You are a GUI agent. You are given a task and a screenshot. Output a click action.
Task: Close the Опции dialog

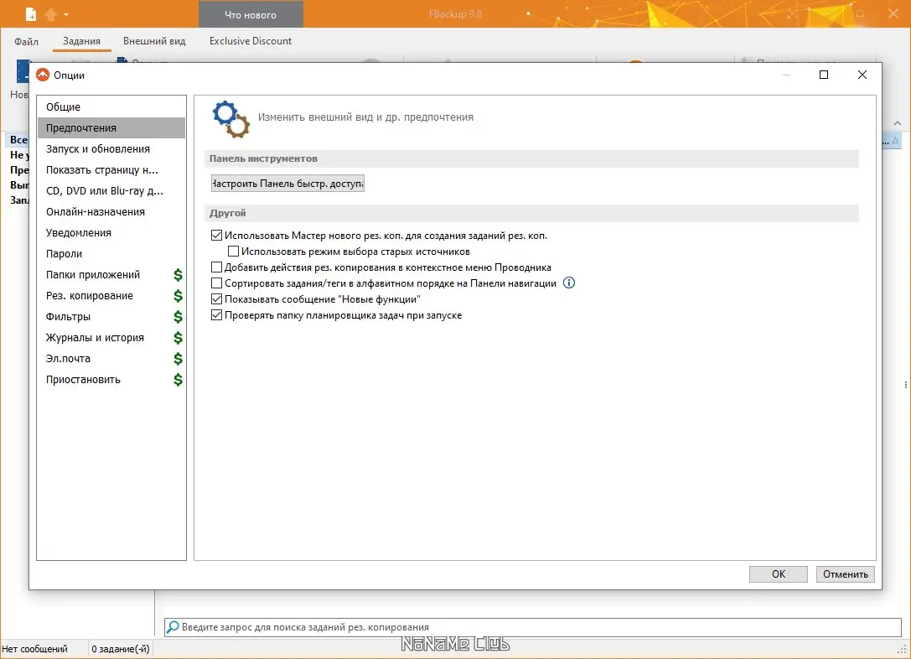click(862, 75)
